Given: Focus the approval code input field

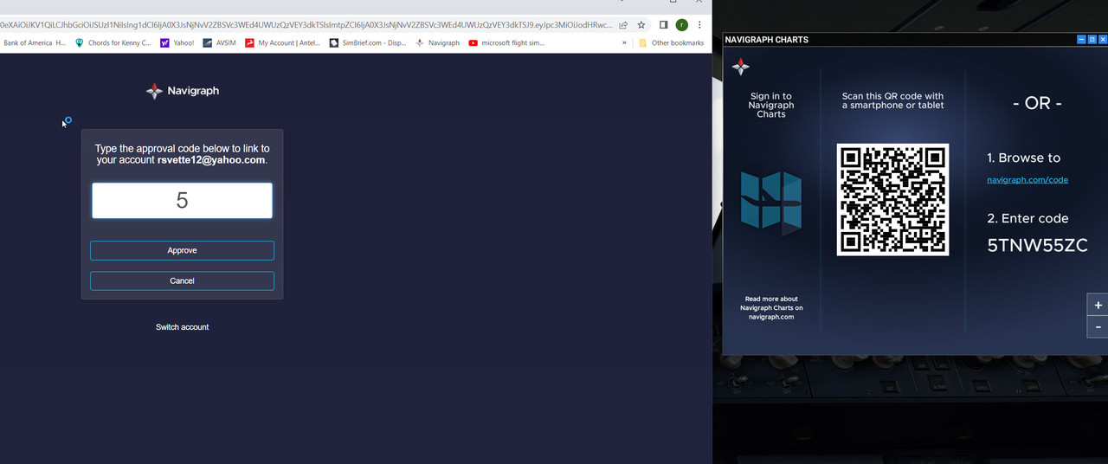Looking at the screenshot, I should click(182, 201).
